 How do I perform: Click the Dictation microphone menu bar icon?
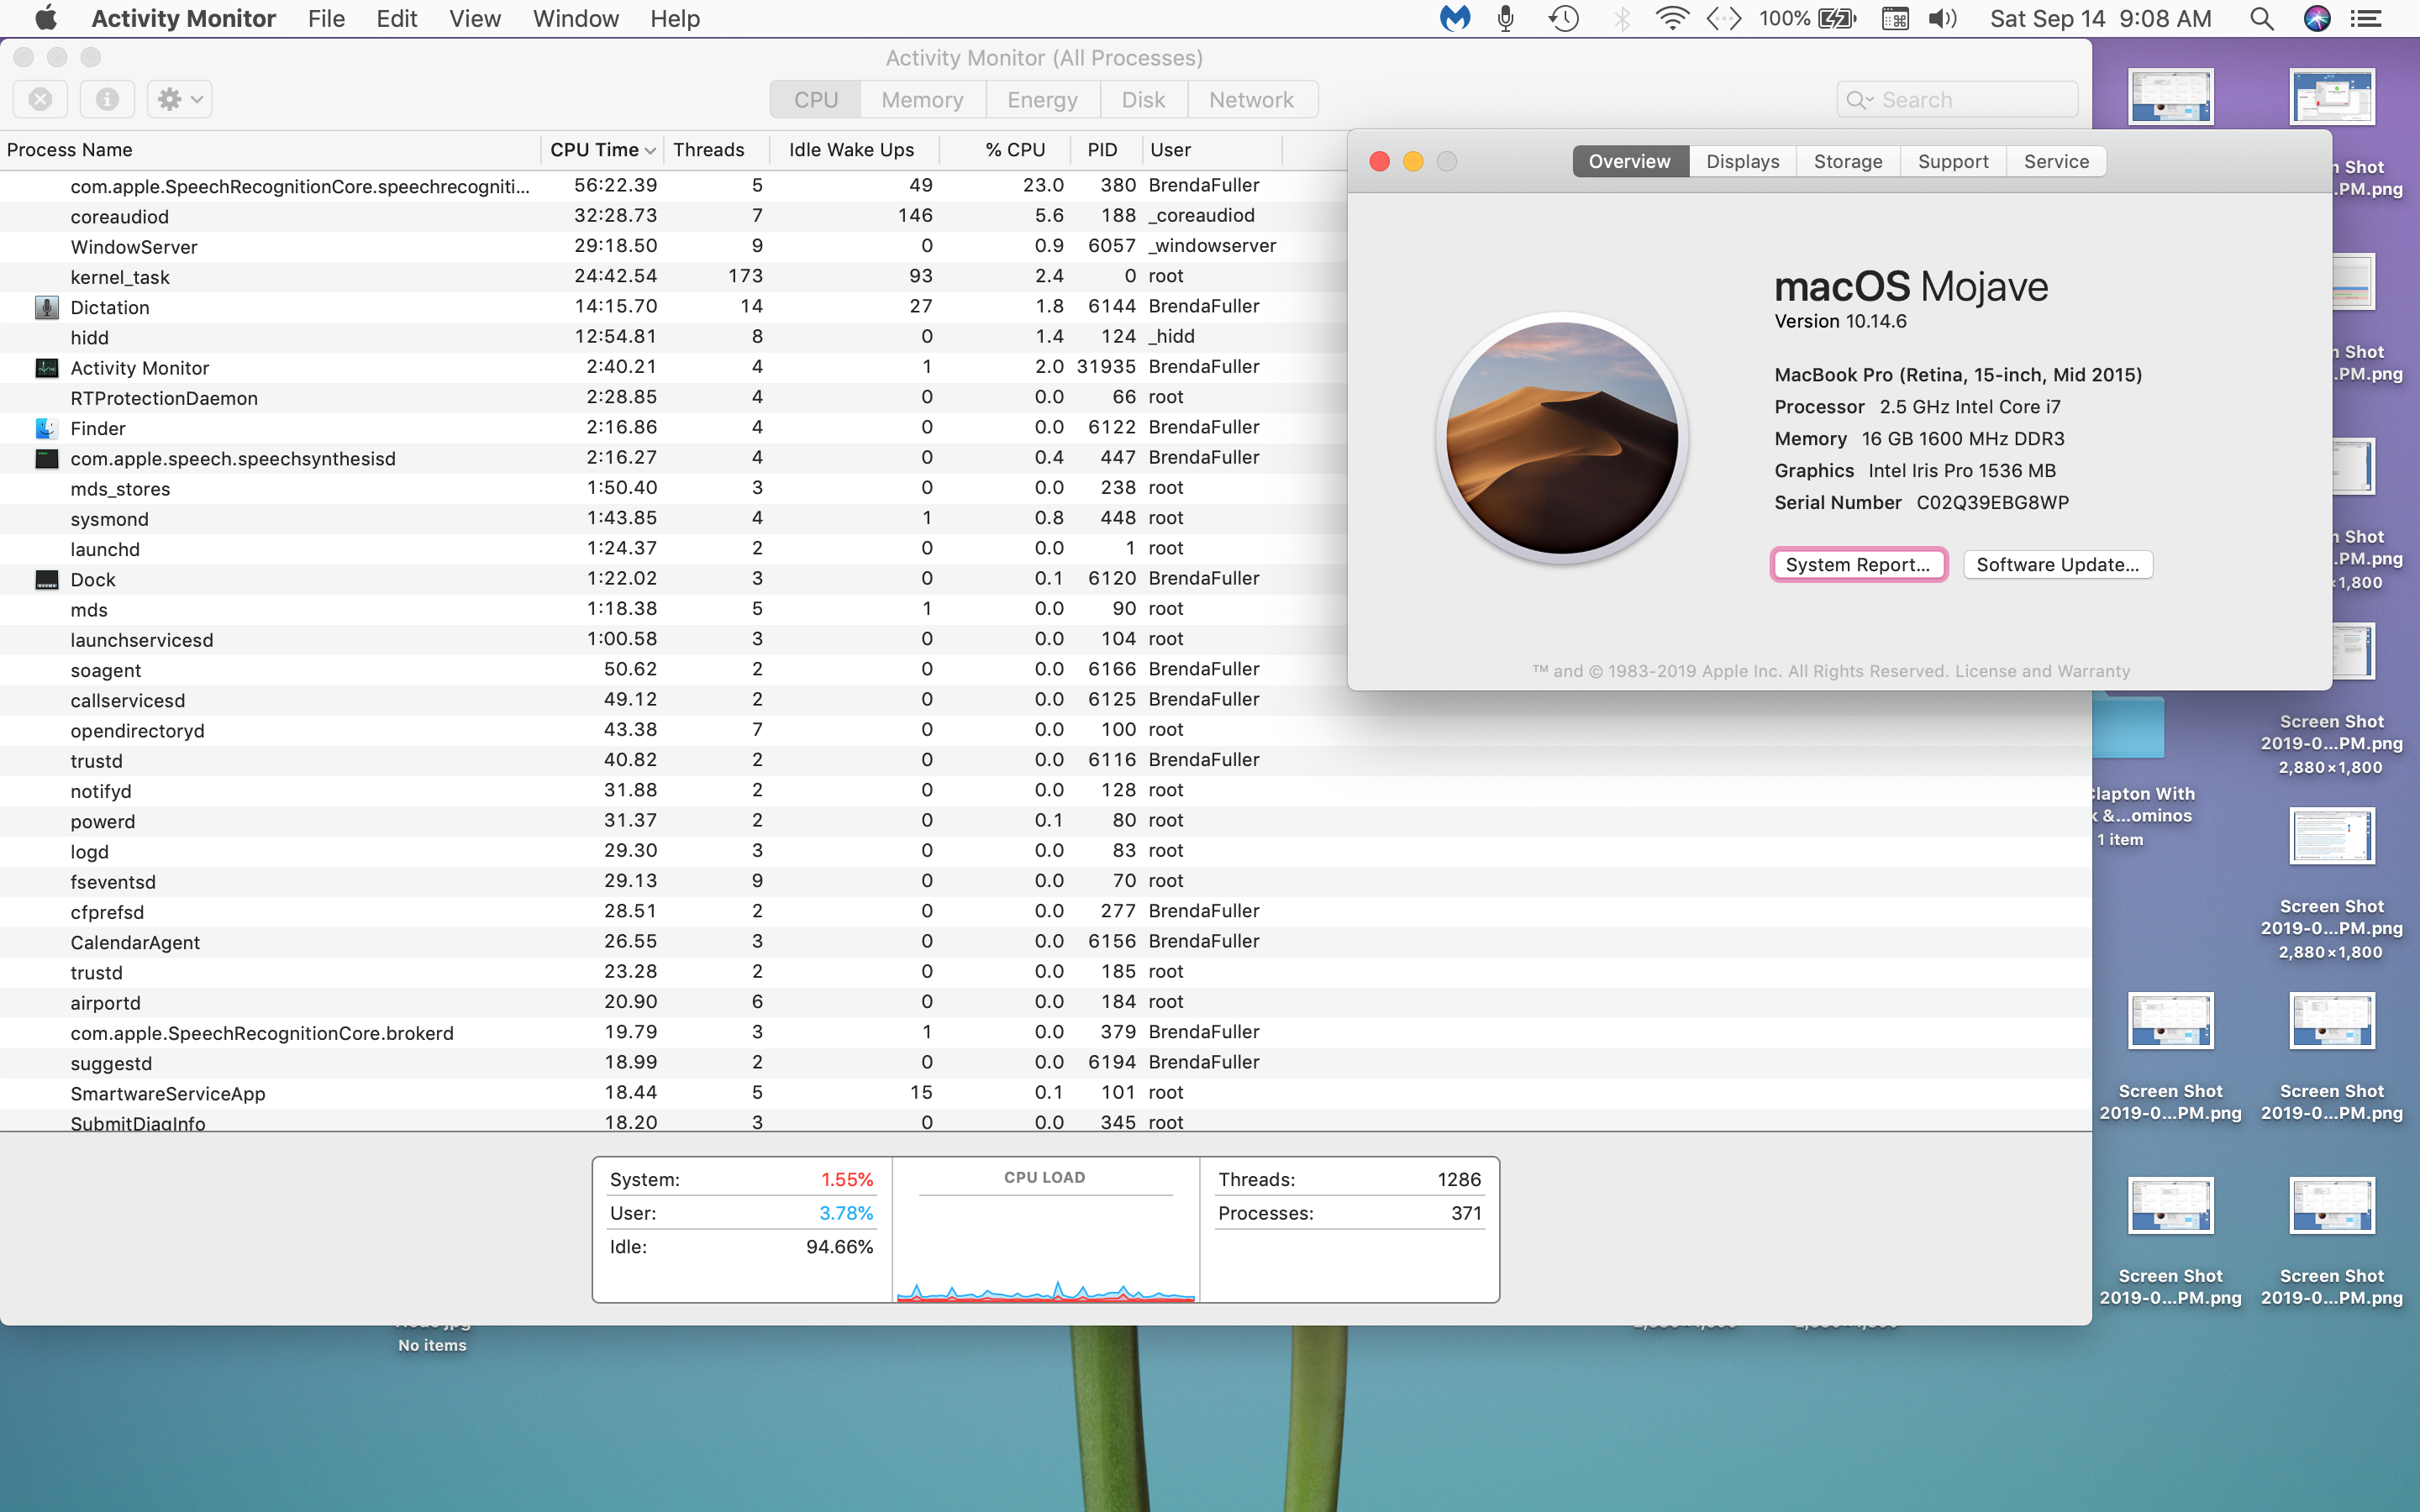click(x=1505, y=18)
